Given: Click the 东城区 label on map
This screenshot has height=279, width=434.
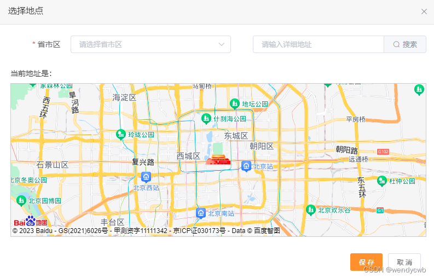Looking at the screenshot, I should [236, 136].
